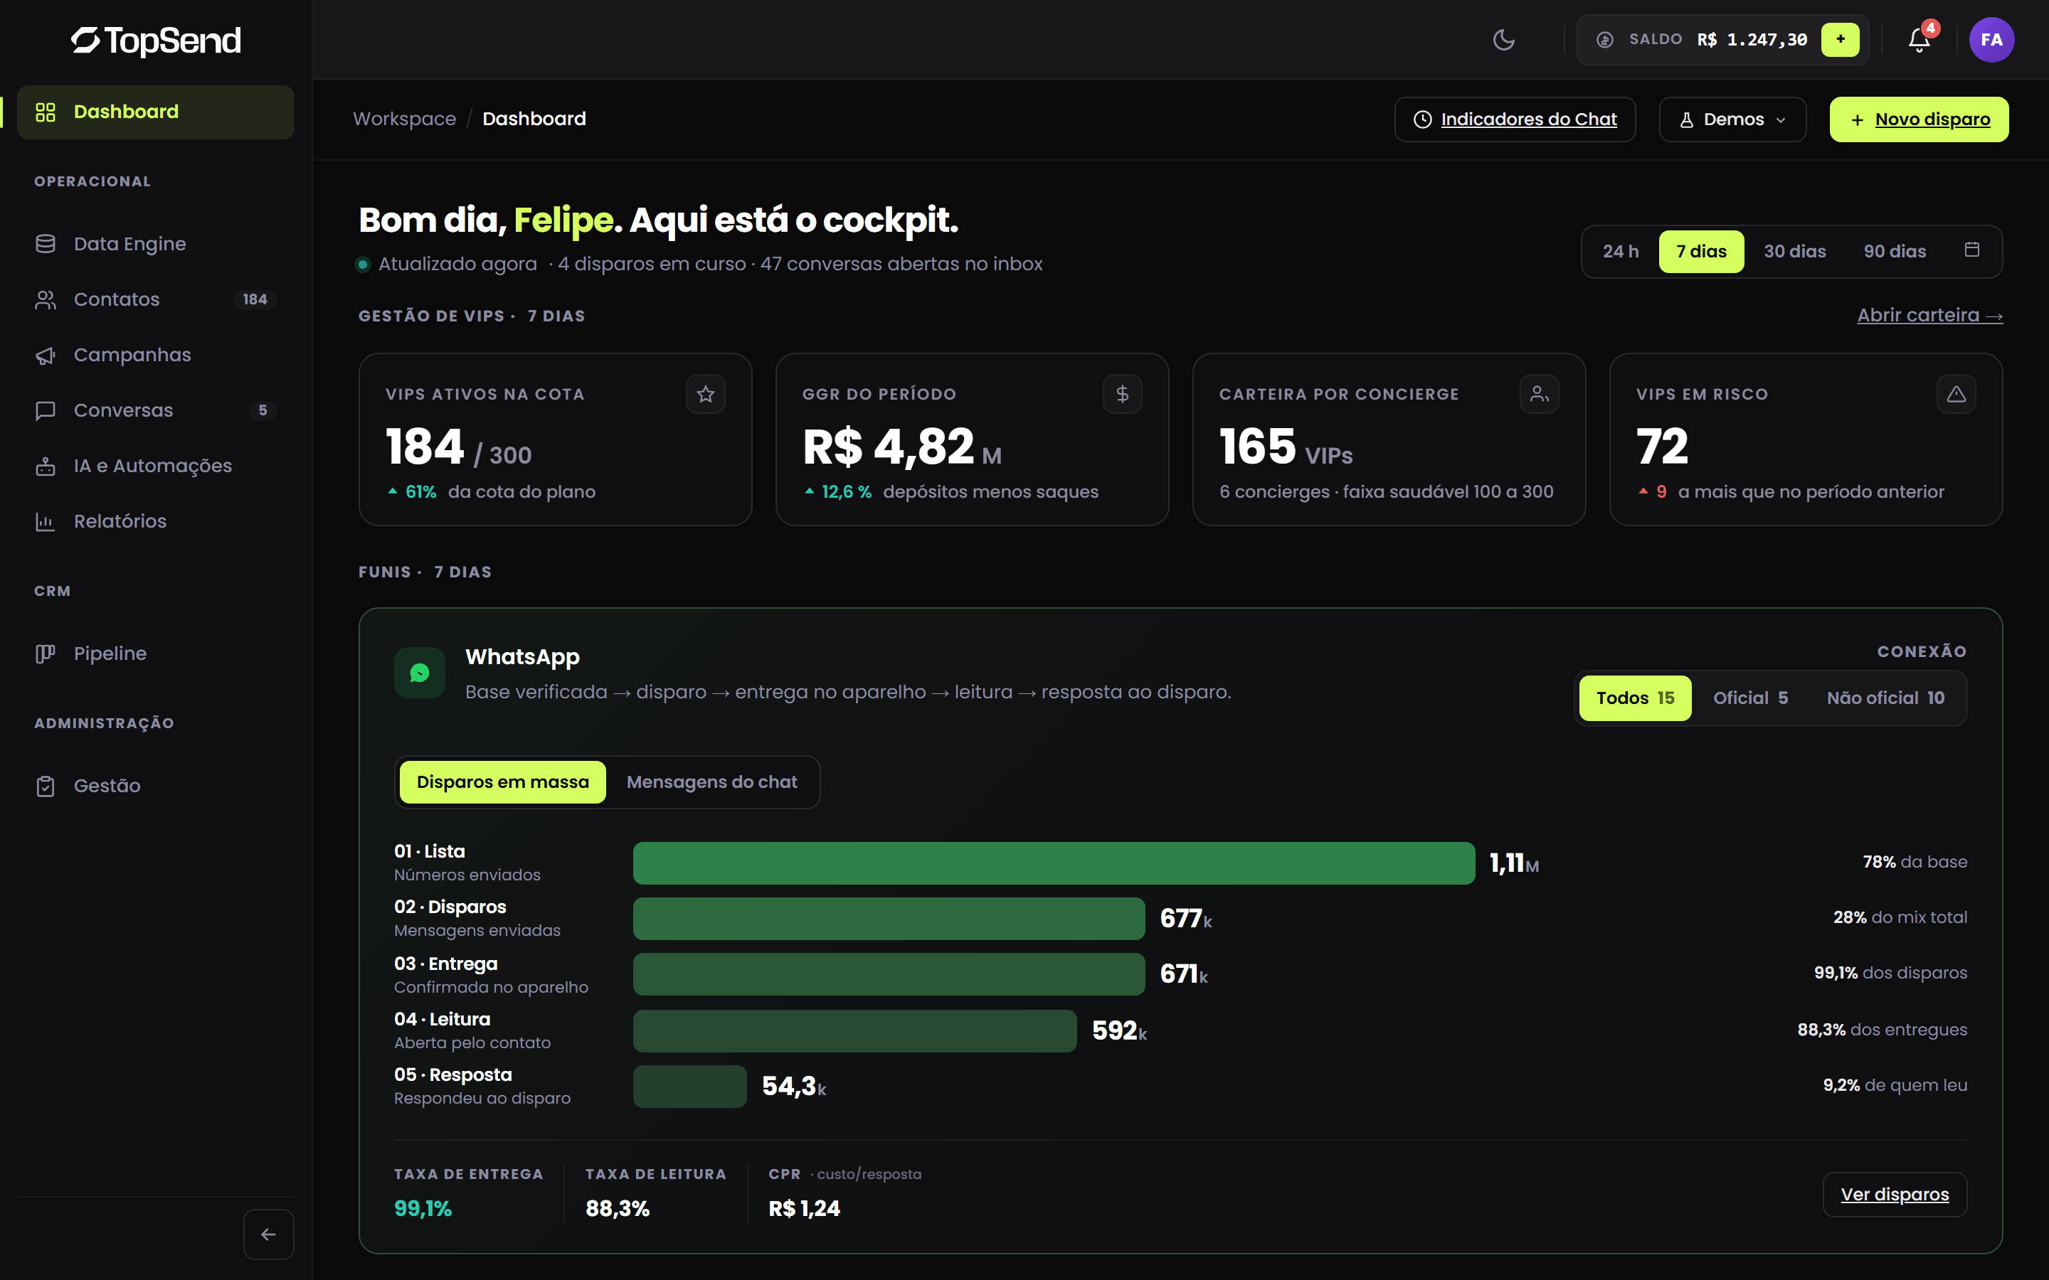Open custom date calendar icon
This screenshot has width=2049, height=1280.
[1972, 250]
